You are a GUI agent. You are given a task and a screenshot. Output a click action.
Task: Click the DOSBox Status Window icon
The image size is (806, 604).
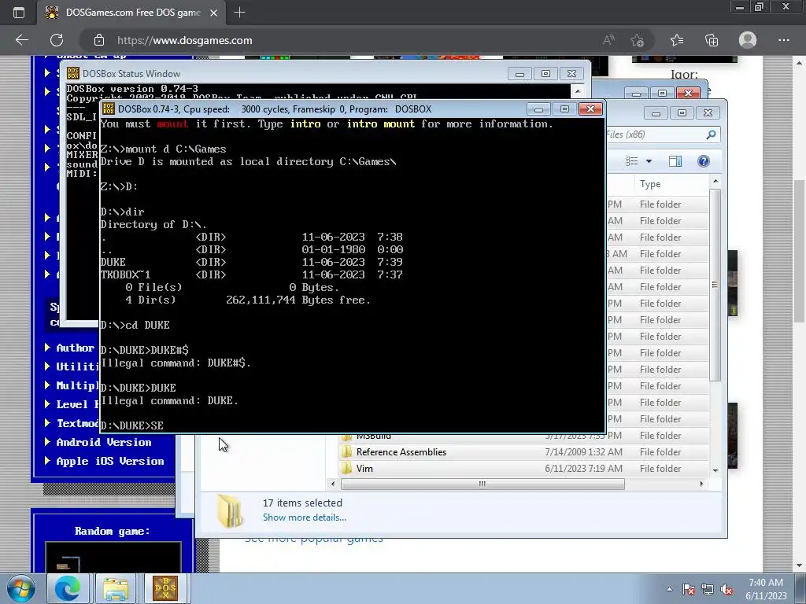[x=73, y=73]
